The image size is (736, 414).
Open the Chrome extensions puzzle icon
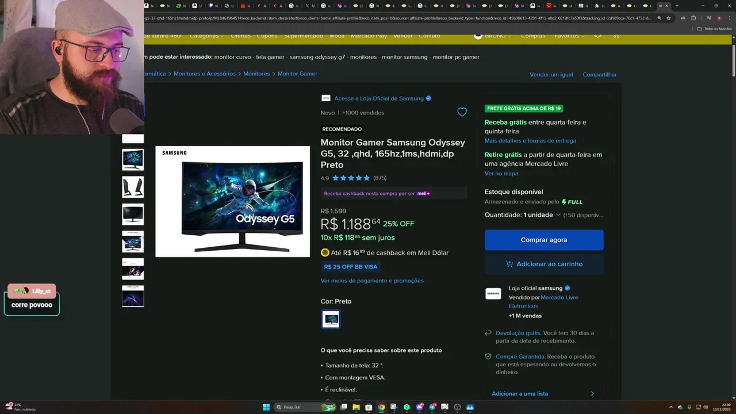693,18
